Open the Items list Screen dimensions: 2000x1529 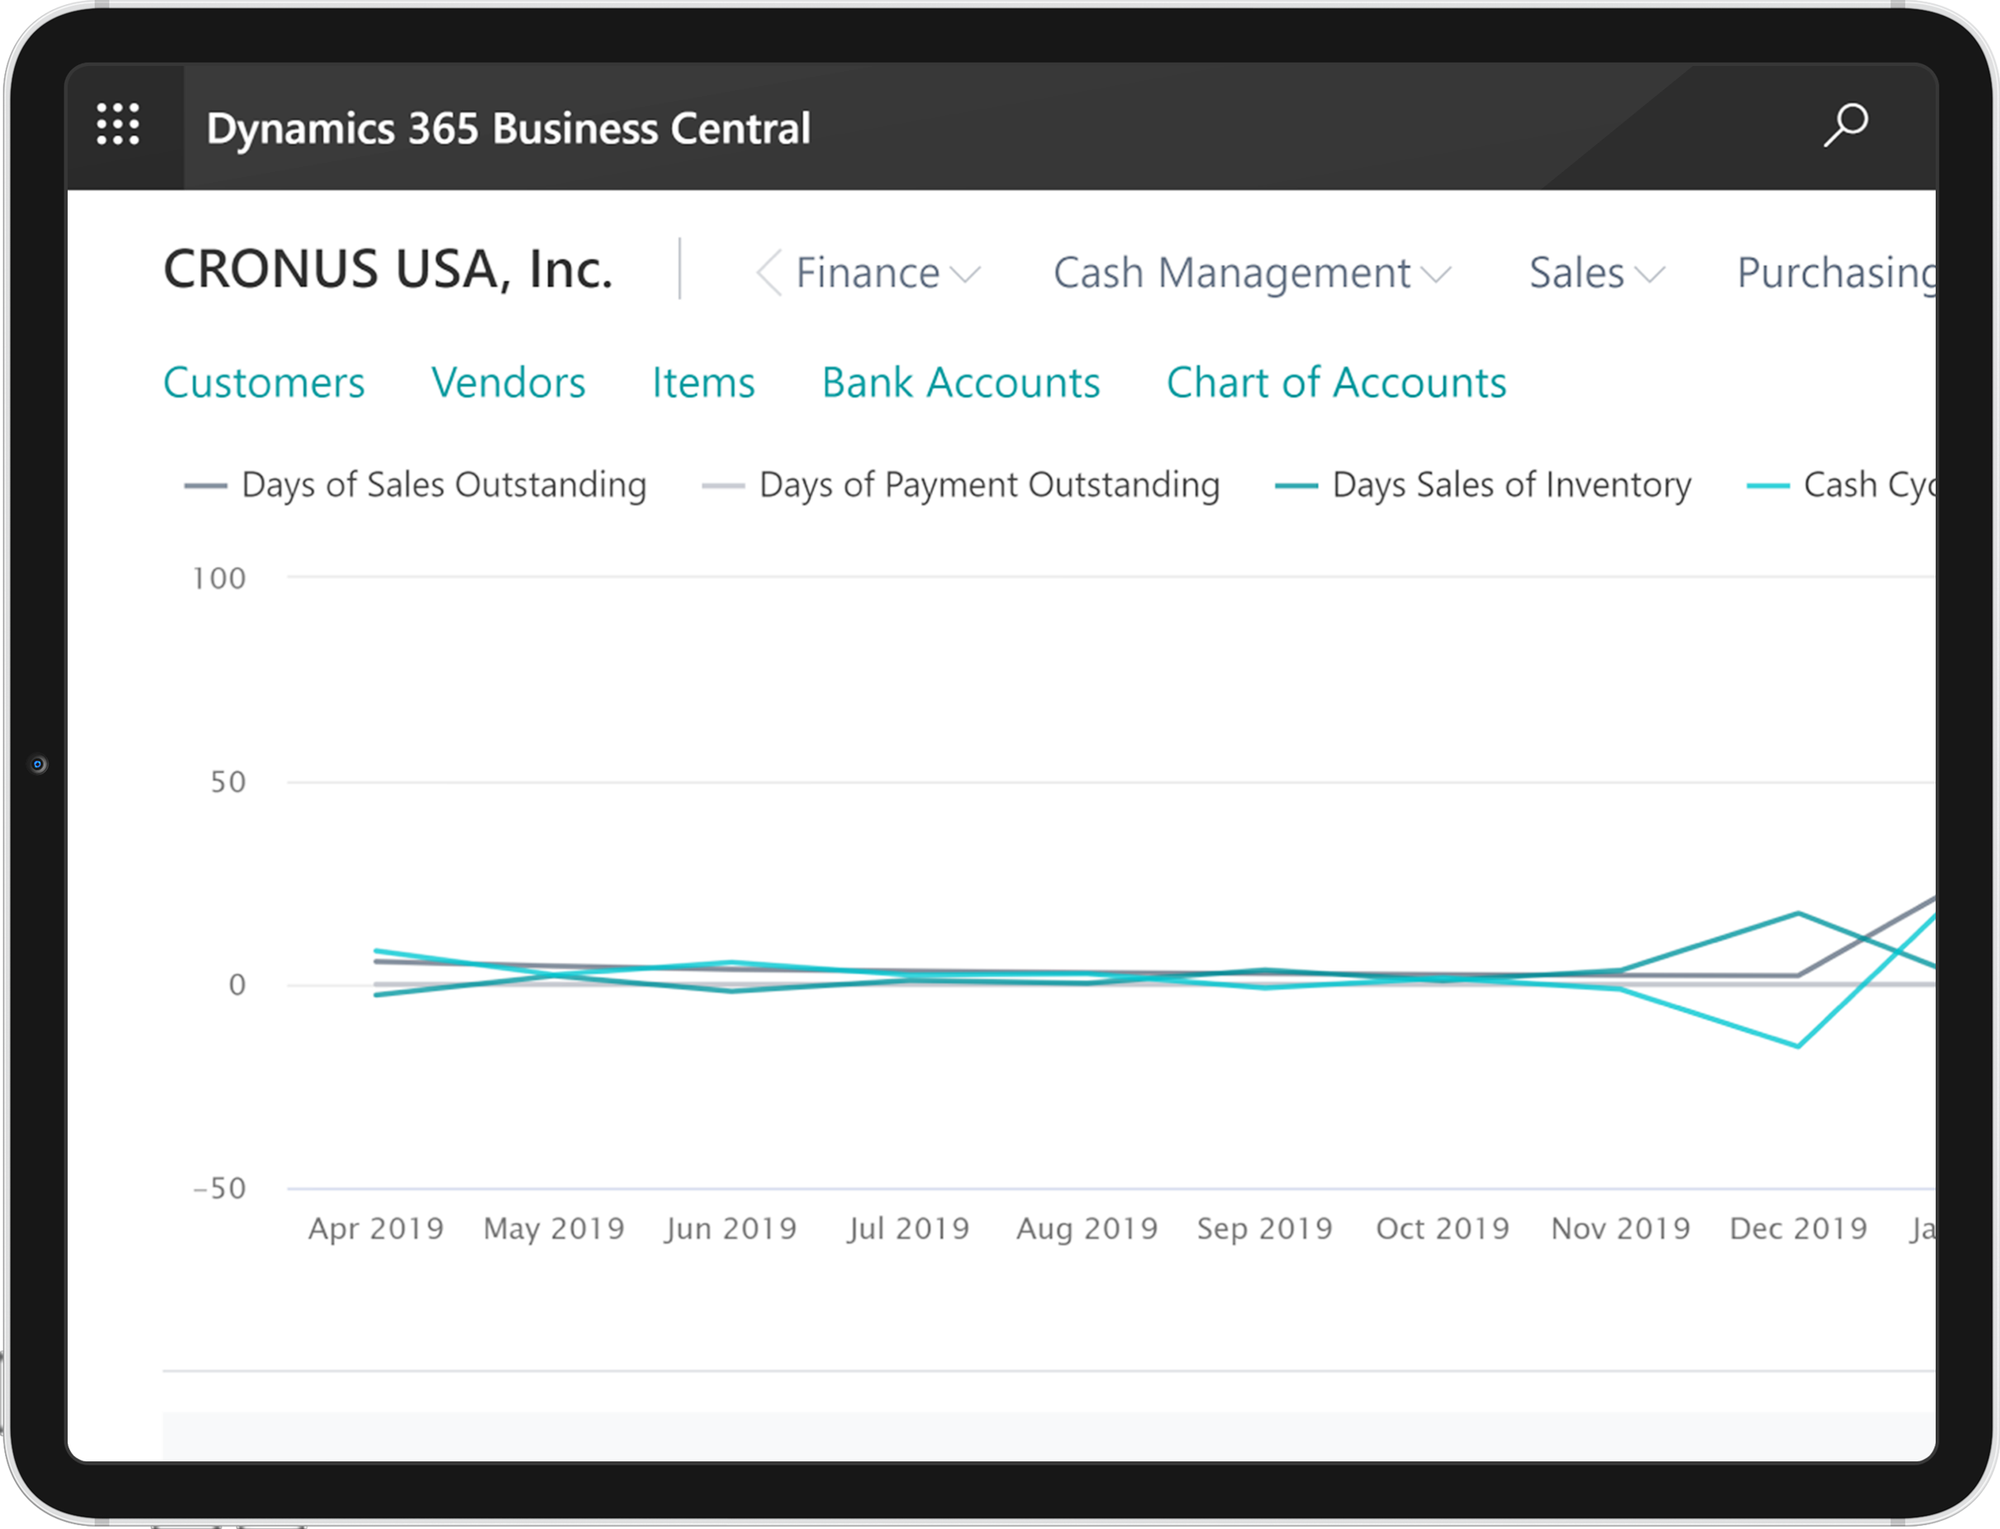pyautogui.click(x=703, y=382)
